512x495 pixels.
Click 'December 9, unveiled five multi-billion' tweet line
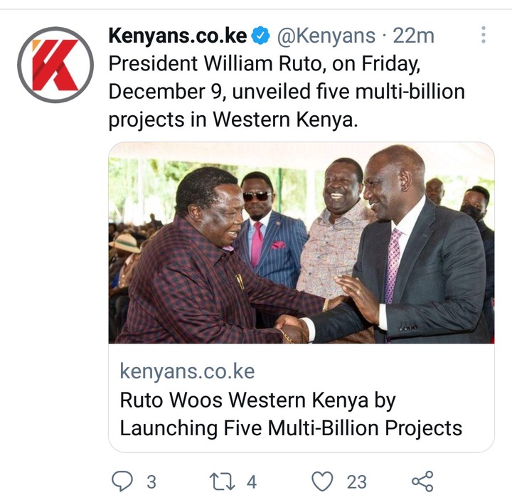(x=287, y=92)
